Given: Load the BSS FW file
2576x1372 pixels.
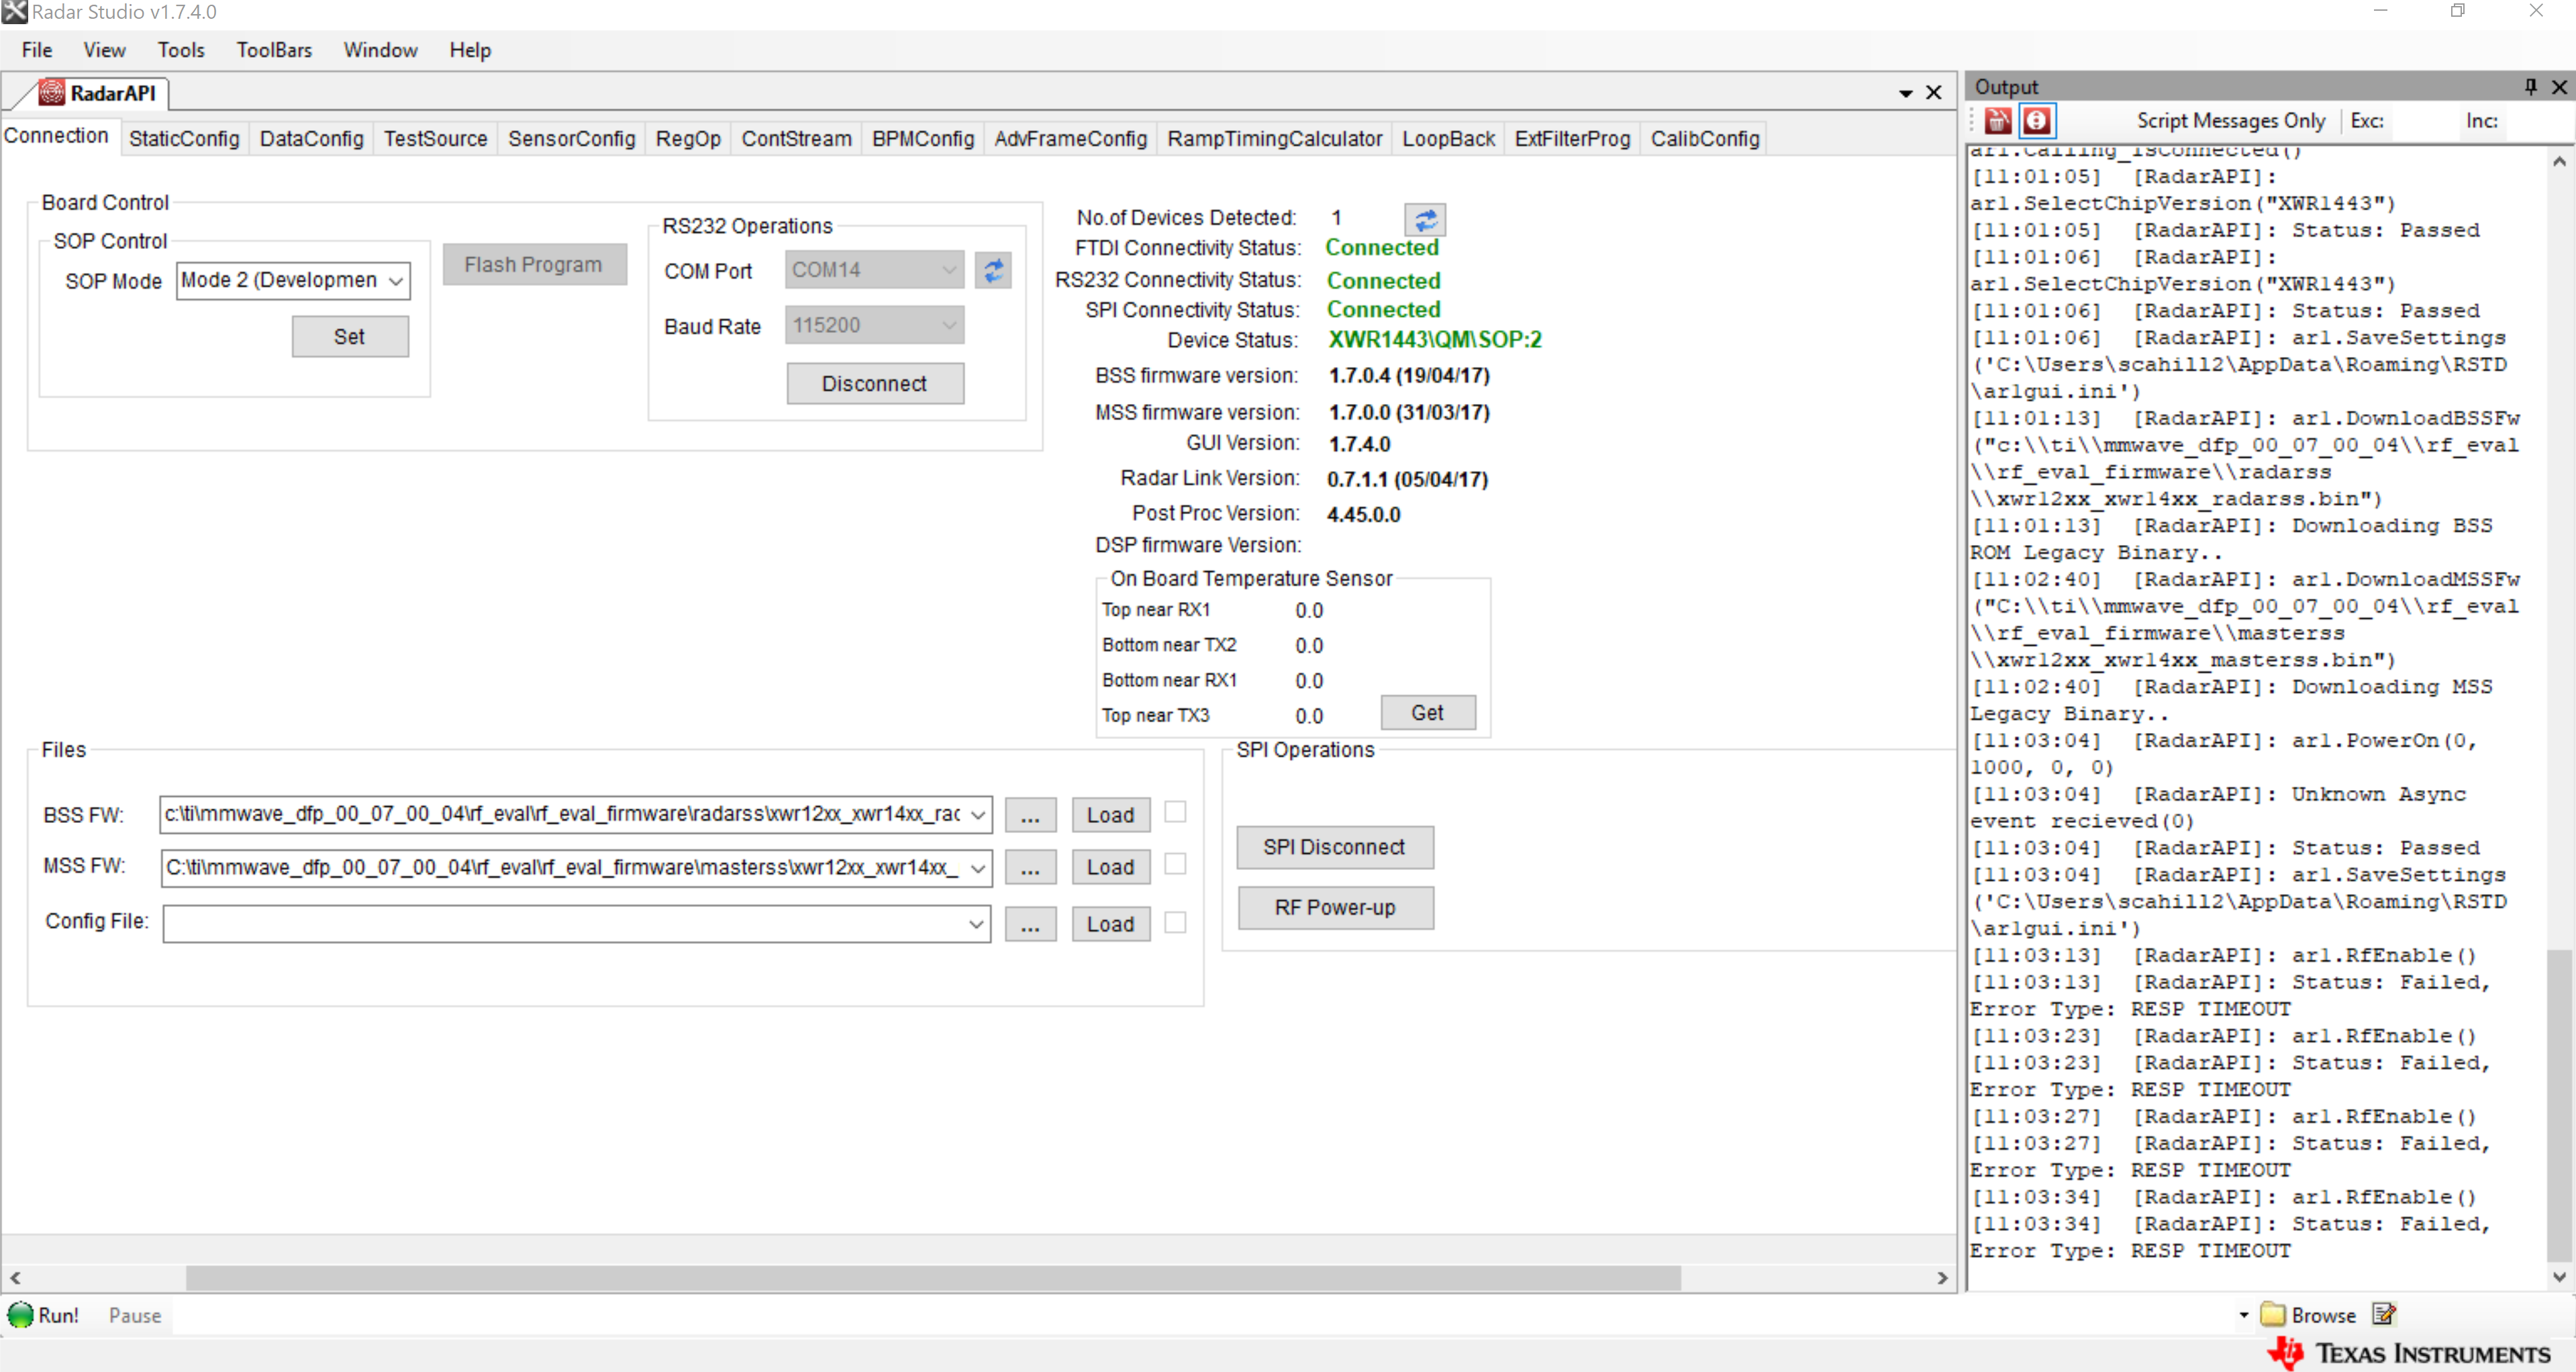Looking at the screenshot, I should (x=1110, y=815).
